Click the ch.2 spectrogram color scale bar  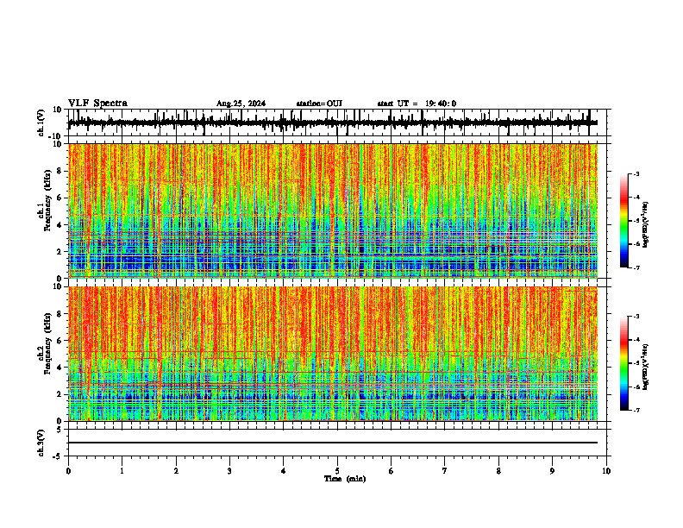click(x=623, y=363)
